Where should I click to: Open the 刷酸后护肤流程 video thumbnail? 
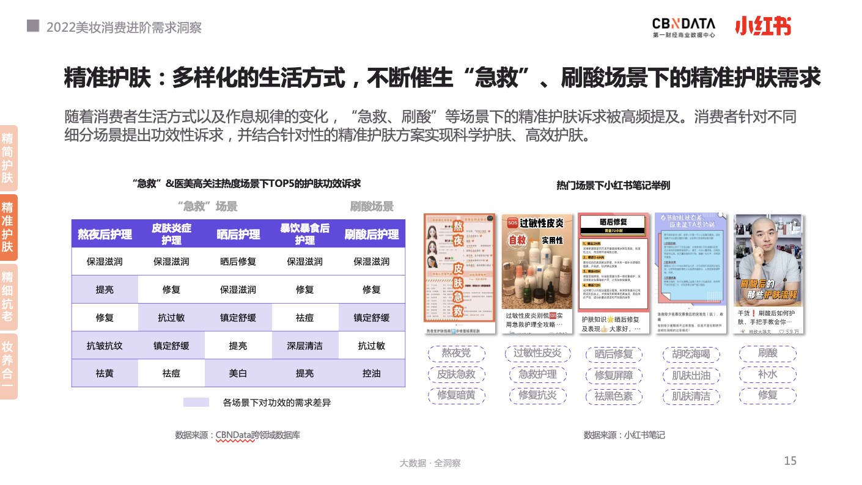coord(768,274)
